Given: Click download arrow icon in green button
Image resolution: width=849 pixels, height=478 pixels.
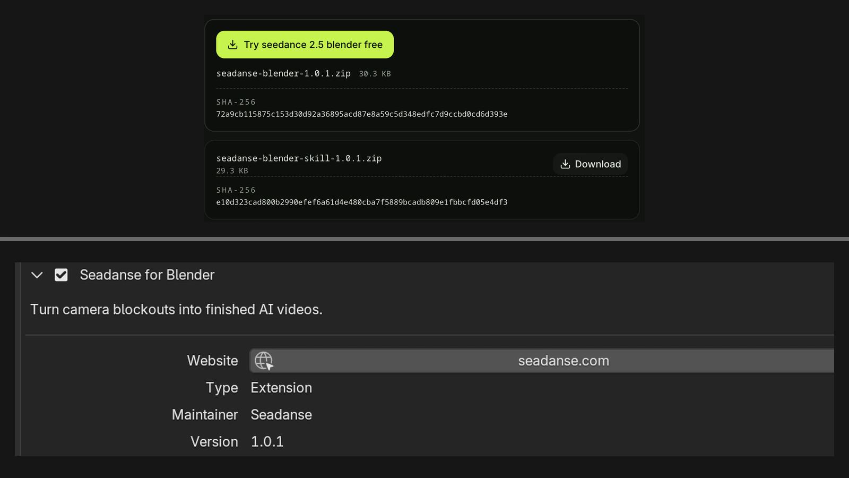Looking at the screenshot, I should [232, 45].
